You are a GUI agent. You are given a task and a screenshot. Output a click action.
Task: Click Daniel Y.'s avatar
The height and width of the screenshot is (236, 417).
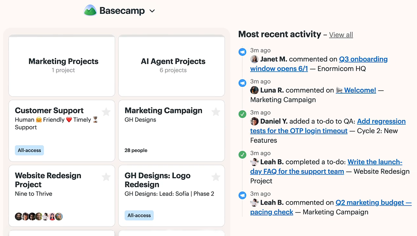(x=254, y=121)
